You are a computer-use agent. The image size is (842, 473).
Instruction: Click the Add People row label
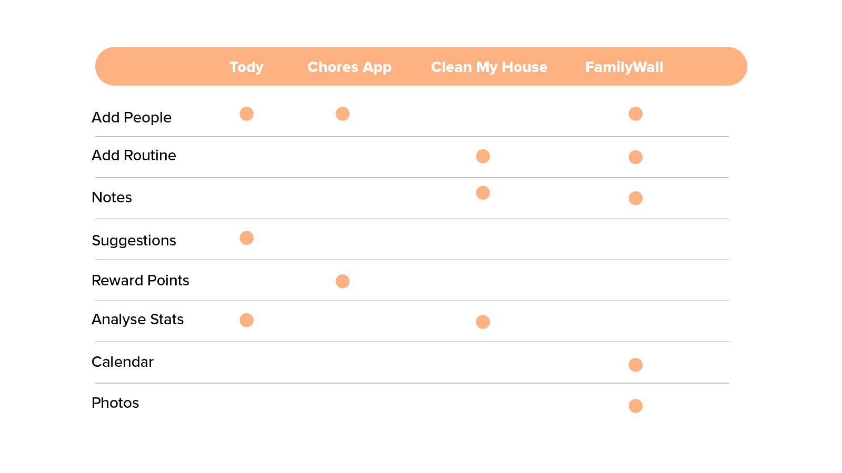coord(132,117)
